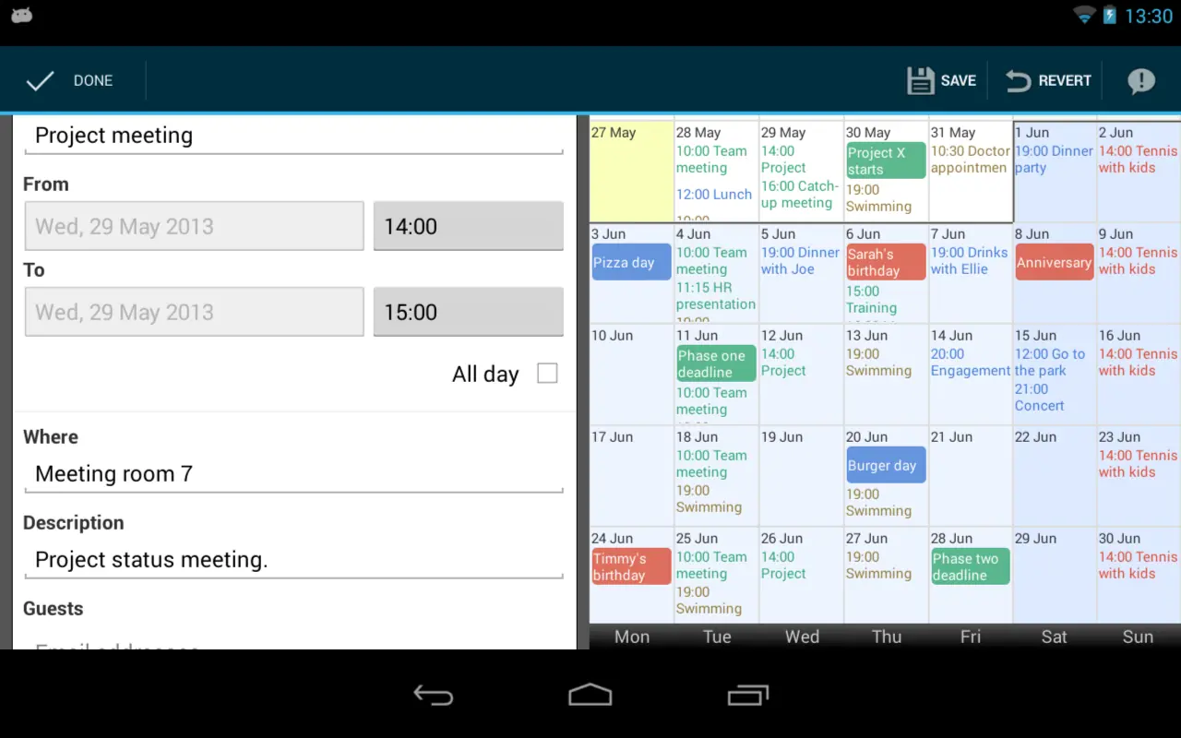Select the Sarah's birthday event on 6 Jun
This screenshot has width=1181, height=738.
886,262
